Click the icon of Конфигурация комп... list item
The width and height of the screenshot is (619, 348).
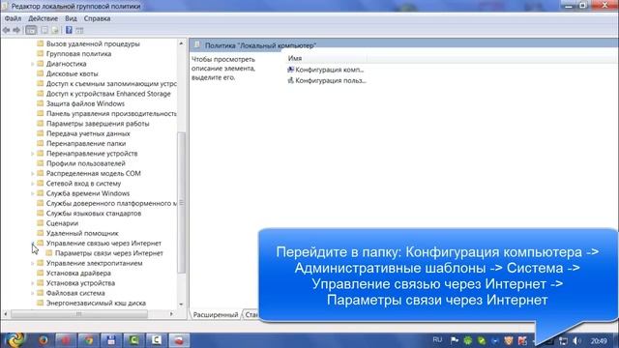click(x=290, y=70)
